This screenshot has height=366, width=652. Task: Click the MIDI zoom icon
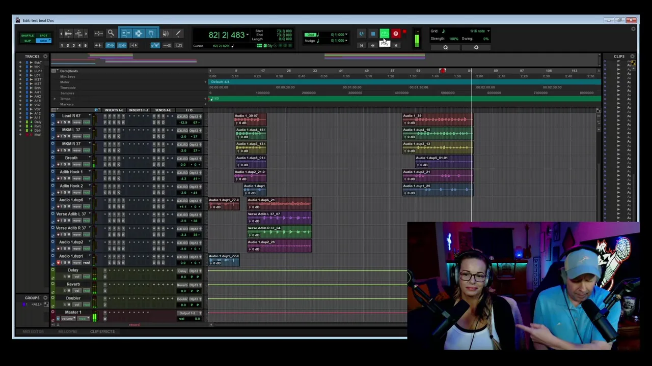tap(78, 34)
